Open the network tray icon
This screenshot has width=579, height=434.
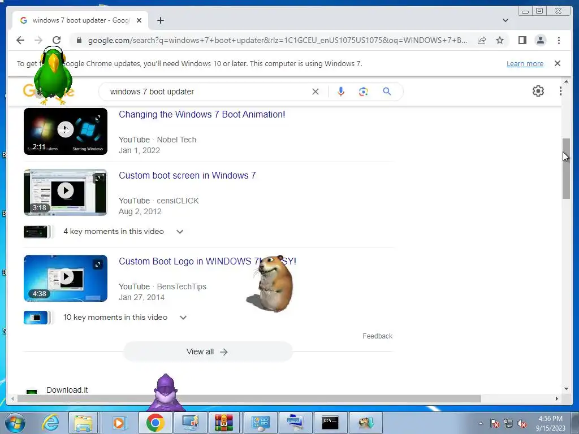508,424
